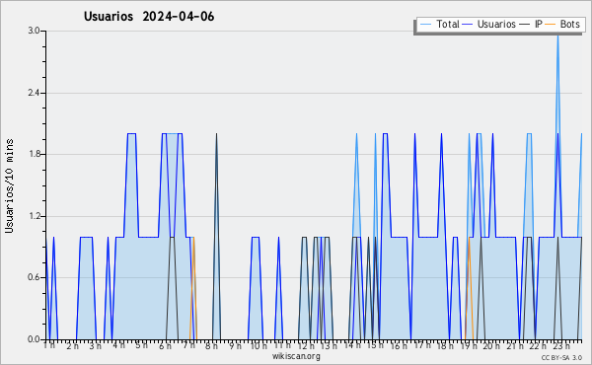Click the y-axis value 0.6
The image size is (592, 365).
point(34,278)
